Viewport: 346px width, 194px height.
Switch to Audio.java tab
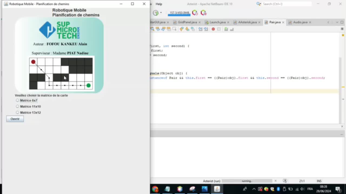(300, 22)
